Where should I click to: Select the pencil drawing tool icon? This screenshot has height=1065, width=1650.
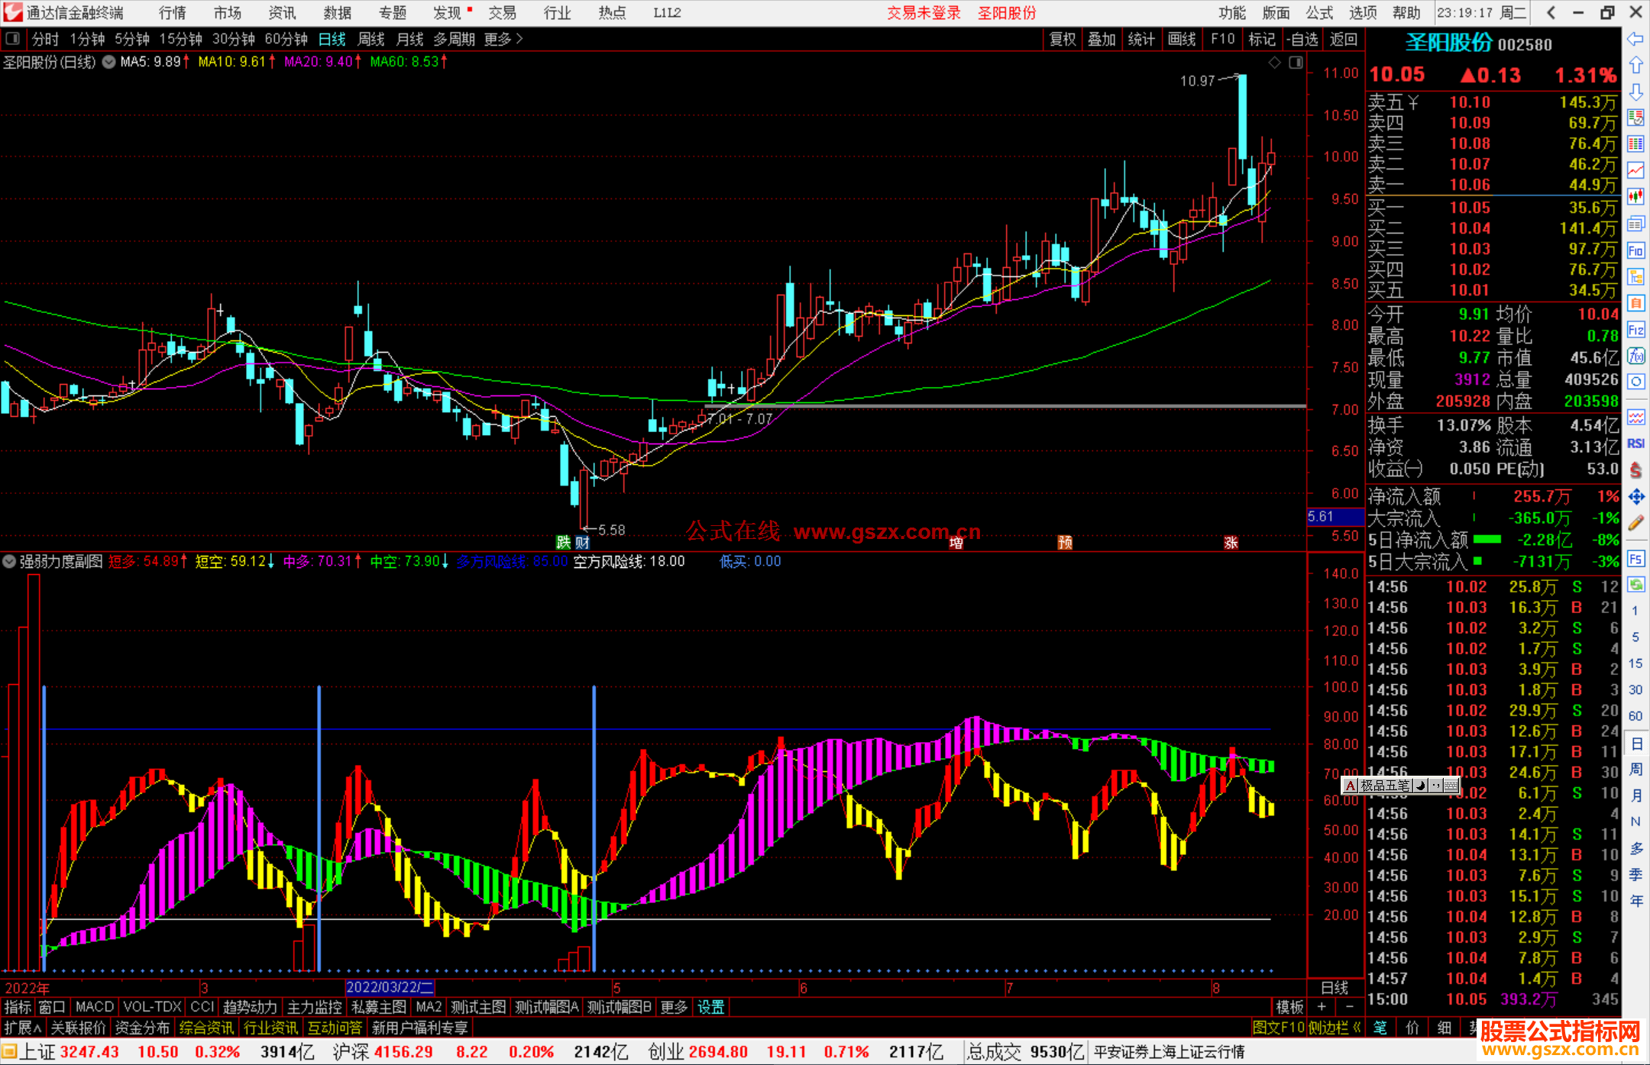point(1635,523)
